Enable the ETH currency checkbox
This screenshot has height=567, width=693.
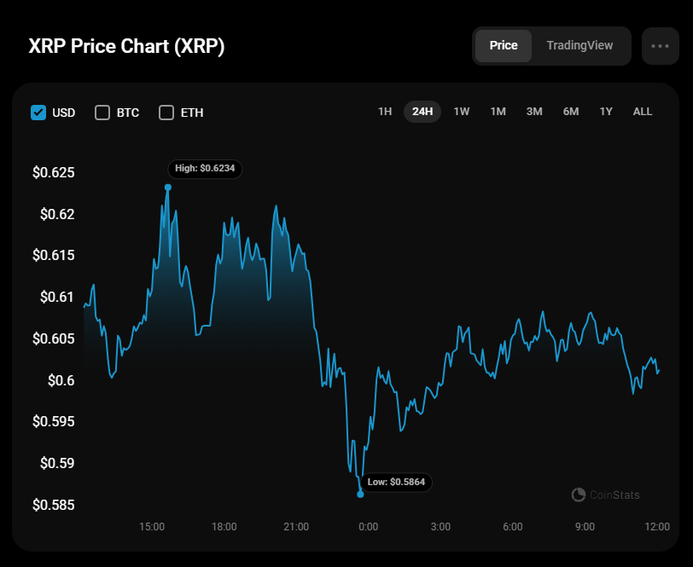(166, 113)
